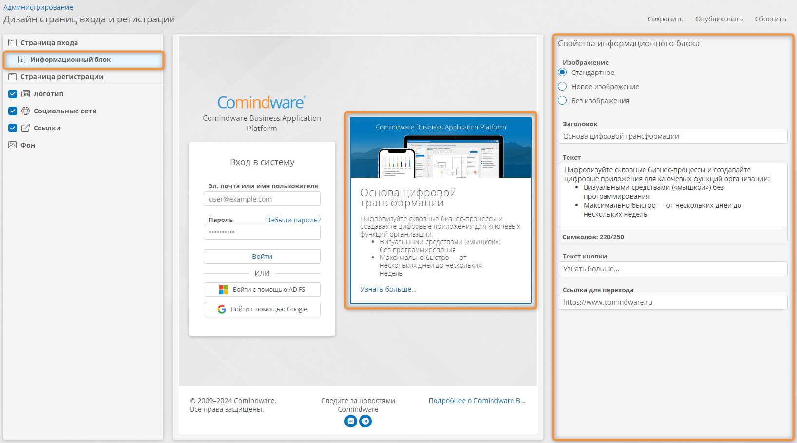Click the globe icon next to Социальные сети

[x=26, y=111]
